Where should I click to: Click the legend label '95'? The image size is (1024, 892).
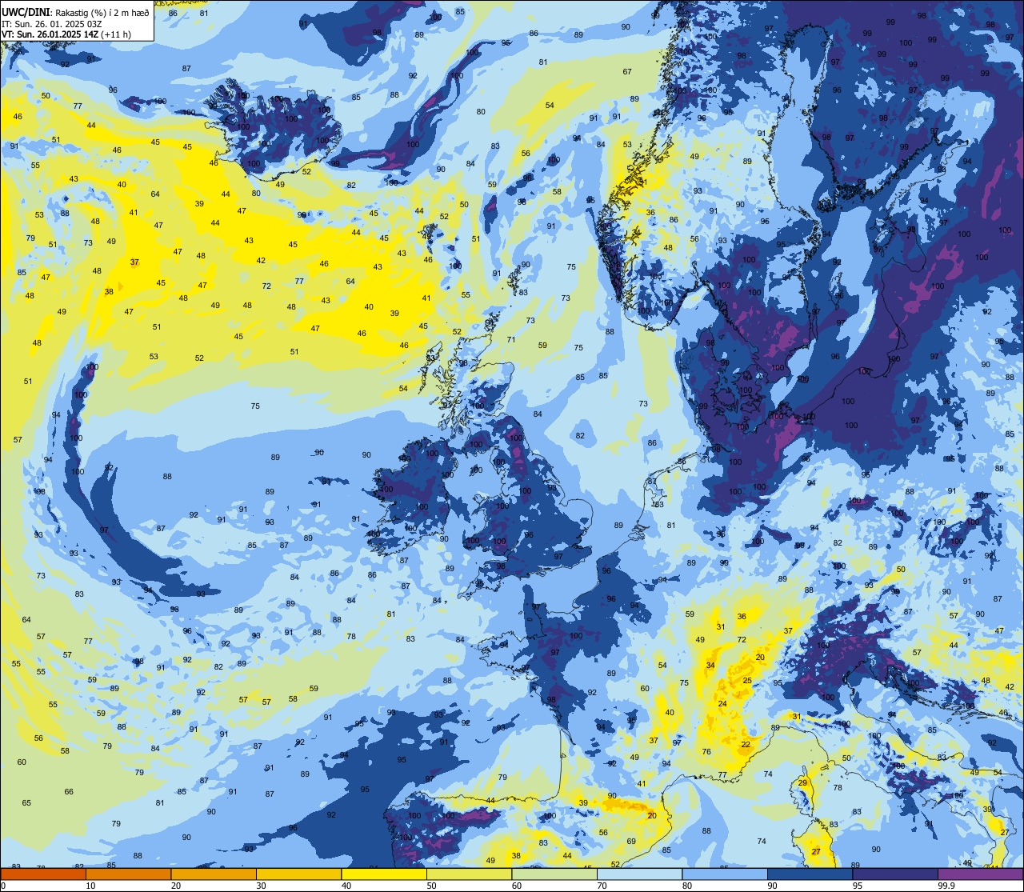click(858, 886)
